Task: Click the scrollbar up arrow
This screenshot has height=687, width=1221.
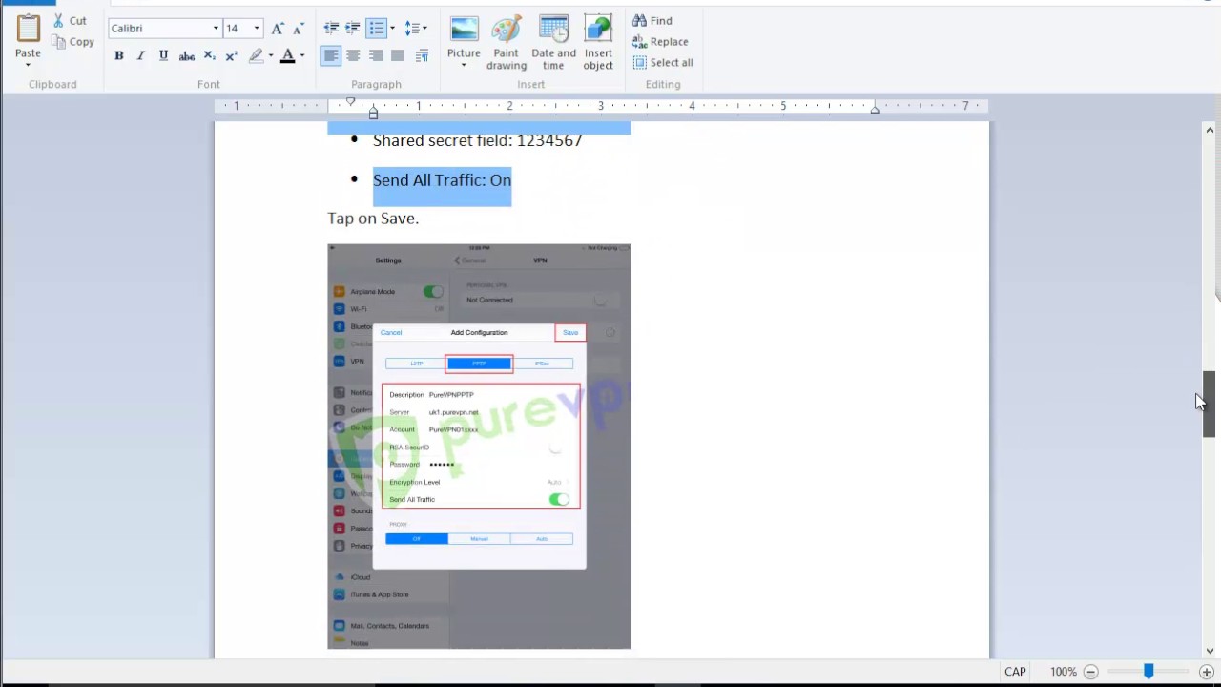Action: [x=1209, y=130]
